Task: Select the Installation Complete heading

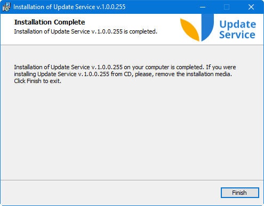Action: coord(50,22)
